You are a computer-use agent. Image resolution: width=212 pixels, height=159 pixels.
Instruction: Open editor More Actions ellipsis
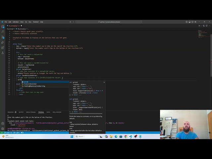(x=209, y=26)
